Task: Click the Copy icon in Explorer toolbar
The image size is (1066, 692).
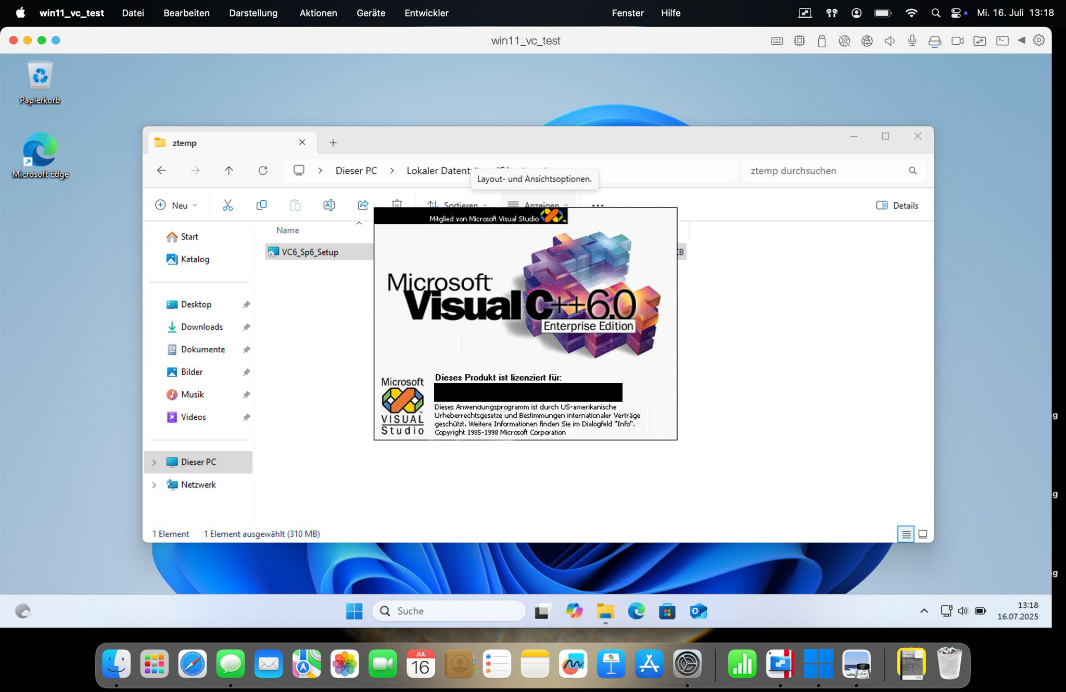Action: pos(261,206)
